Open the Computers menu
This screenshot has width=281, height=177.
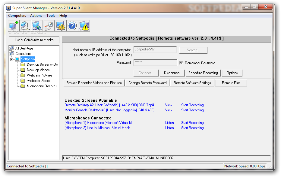pyautogui.click(x=17, y=16)
